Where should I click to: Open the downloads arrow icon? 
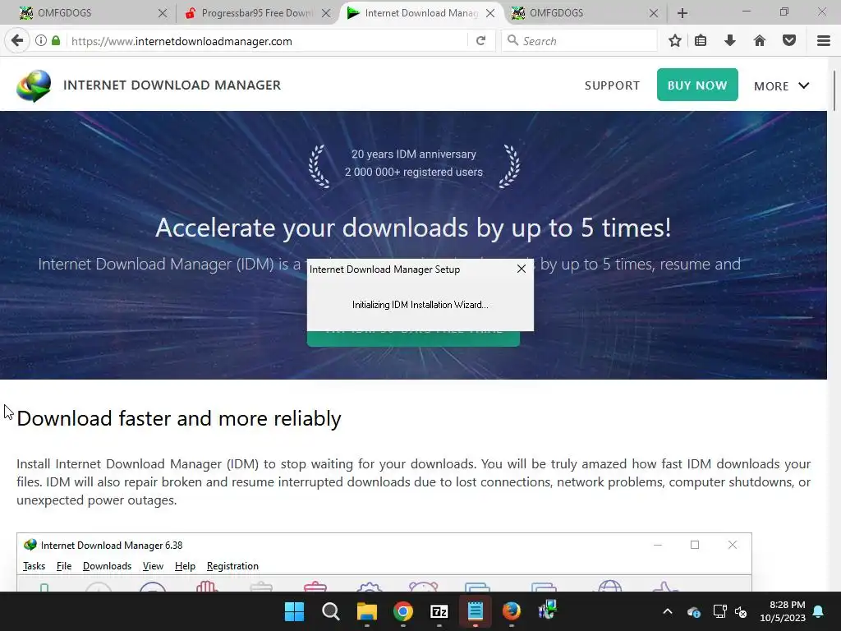point(730,41)
